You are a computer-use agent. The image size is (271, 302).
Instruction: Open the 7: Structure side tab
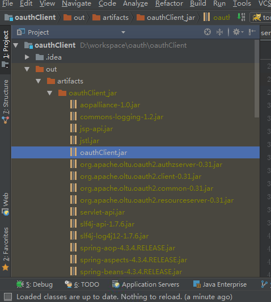5,102
